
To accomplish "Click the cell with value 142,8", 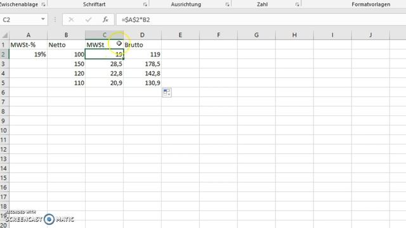I will (x=142, y=73).
